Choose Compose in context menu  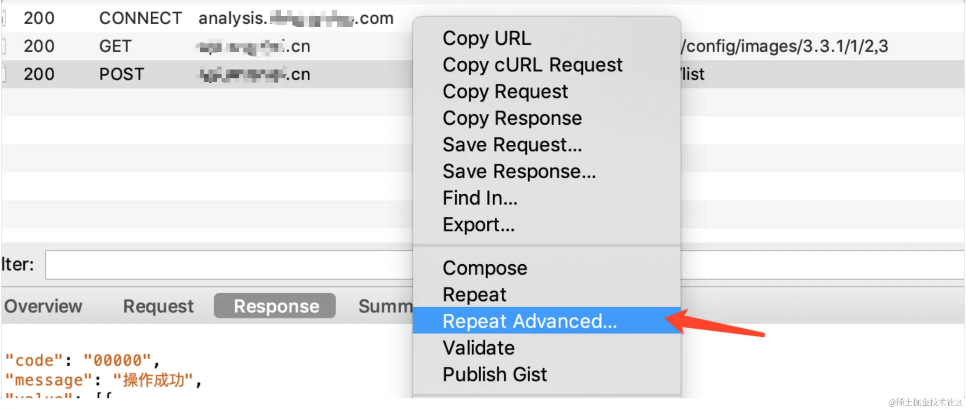[x=485, y=268]
